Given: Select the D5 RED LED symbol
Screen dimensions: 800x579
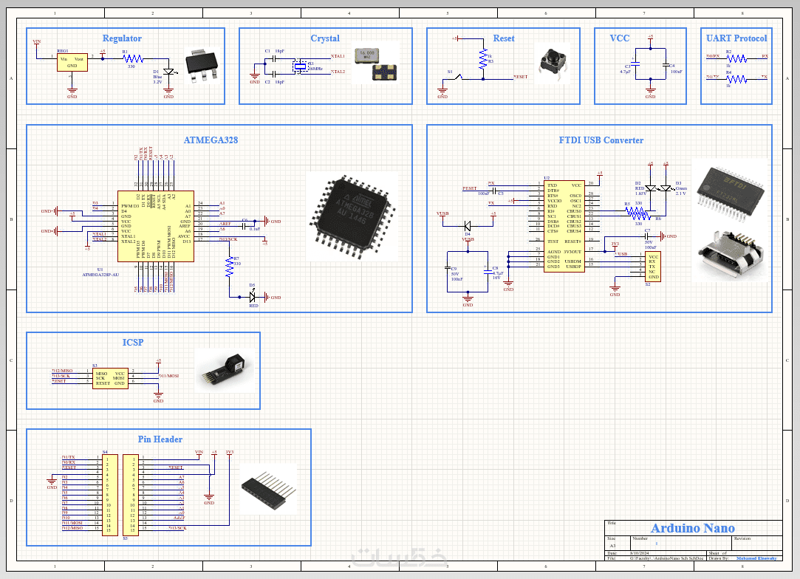Looking at the screenshot, I should point(252,297).
